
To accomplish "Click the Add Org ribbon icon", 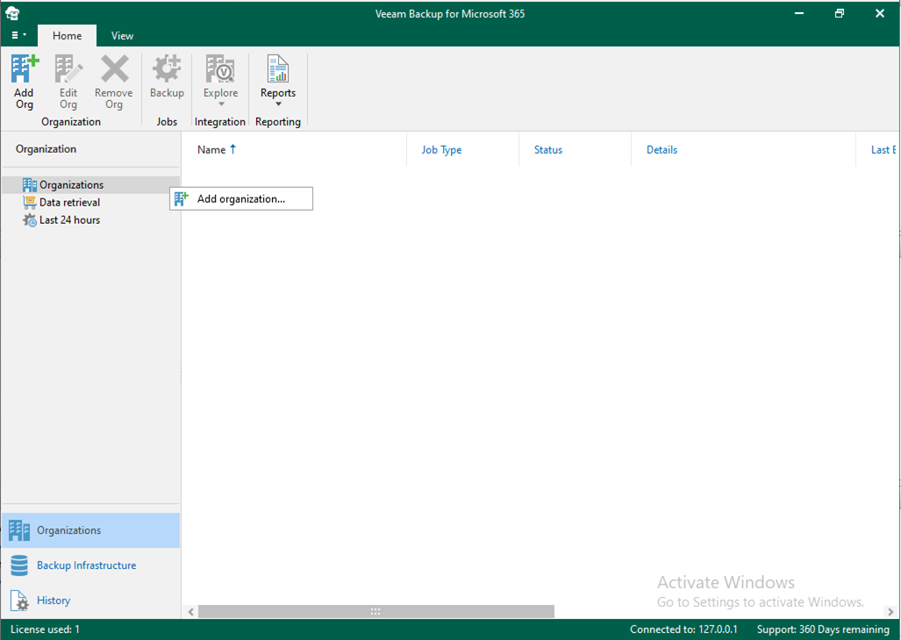I will tap(25, 69).
